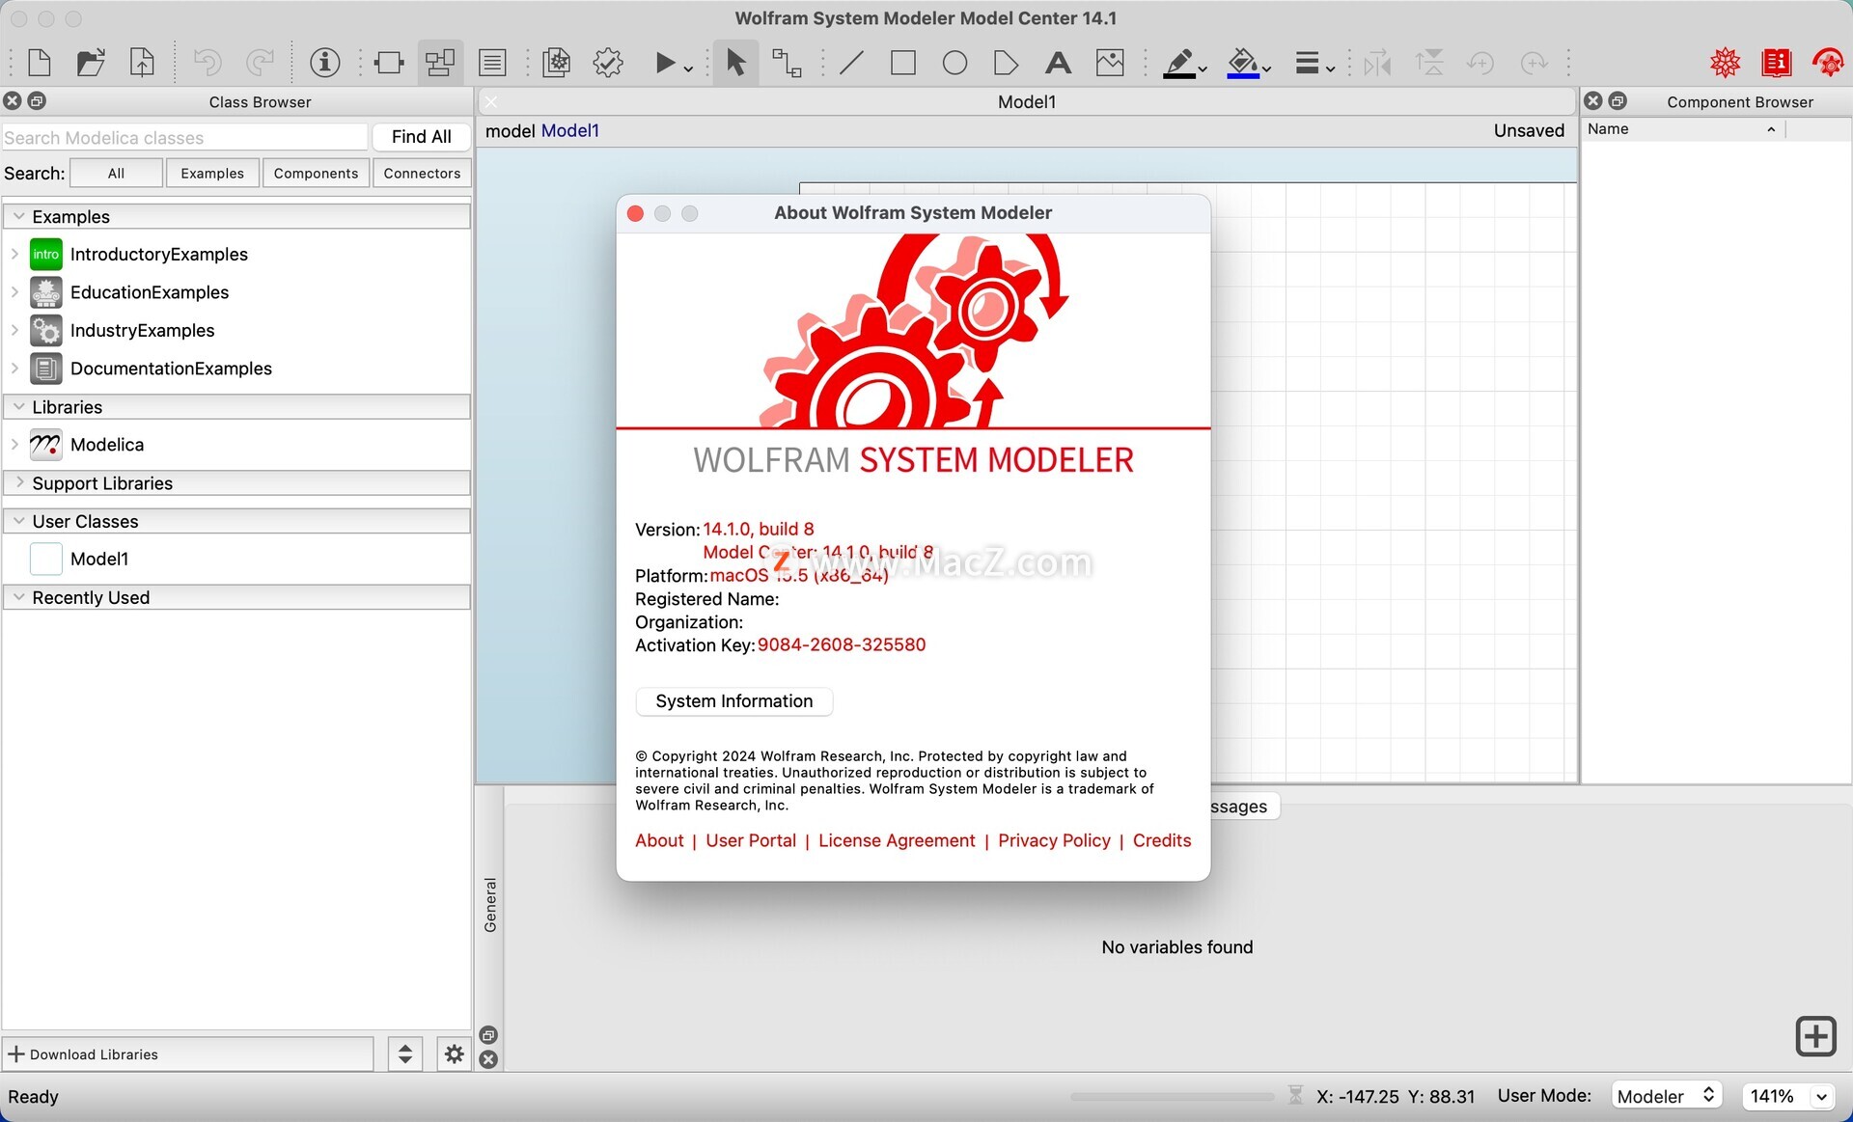Image resolution: width=1853 pixels, height=1122 pixels.
Task: Select the Line drawing tool
Action: coord(851,63)
